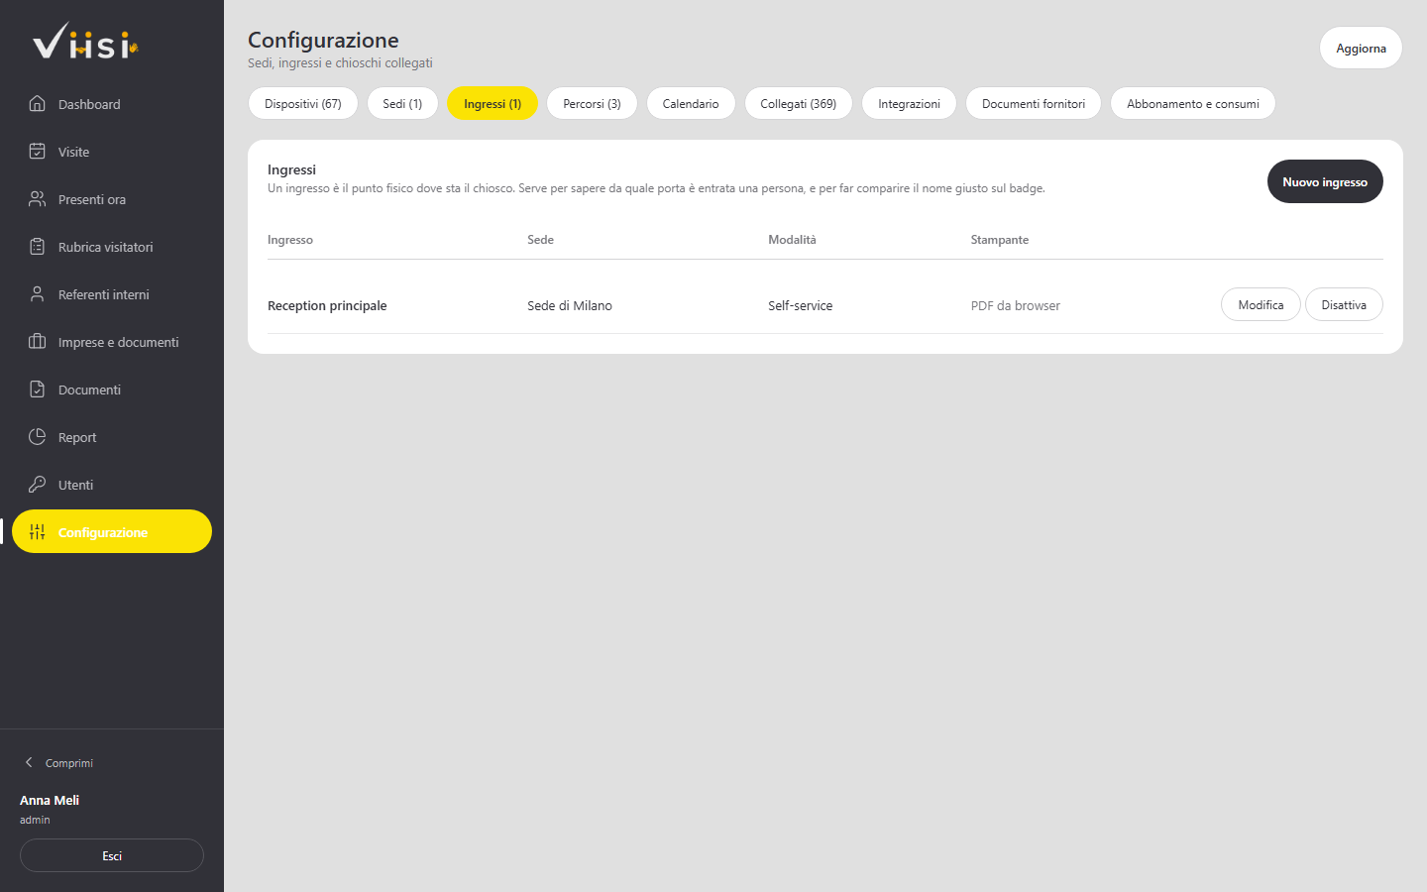Image resolution: width=1427 pixels, height=892 pixels.
Task: Log out with the Esci button
Action: 112,855
